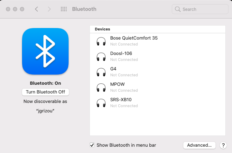Viewport: 232px width, 153px height.
Task: Click headphones icon next to Doosl-106
Action: (x=101, y=57)
